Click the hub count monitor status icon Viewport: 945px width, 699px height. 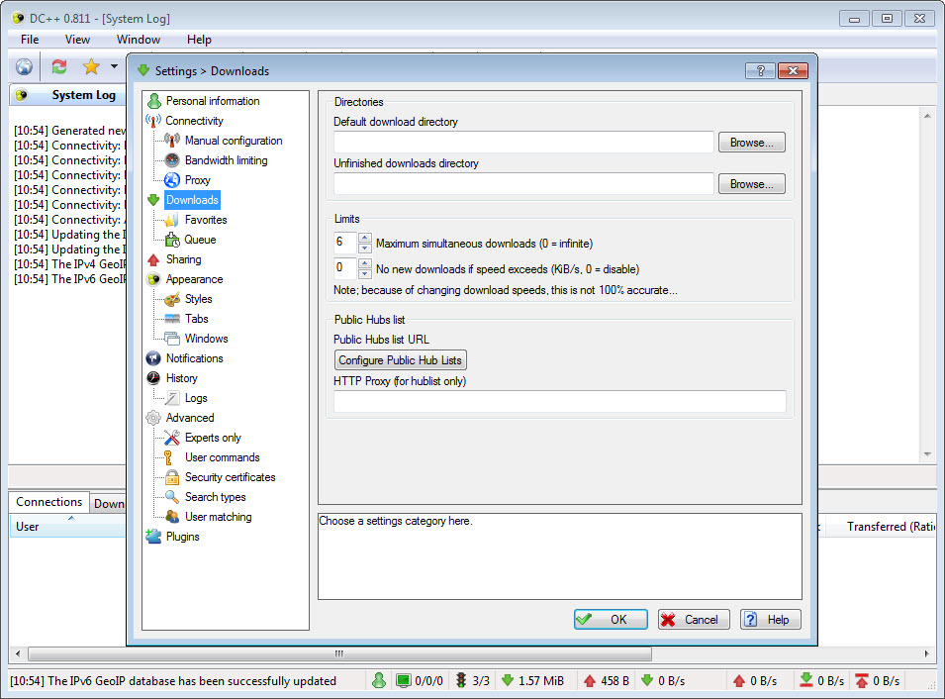pyautogui.click(x=403, y=681)
